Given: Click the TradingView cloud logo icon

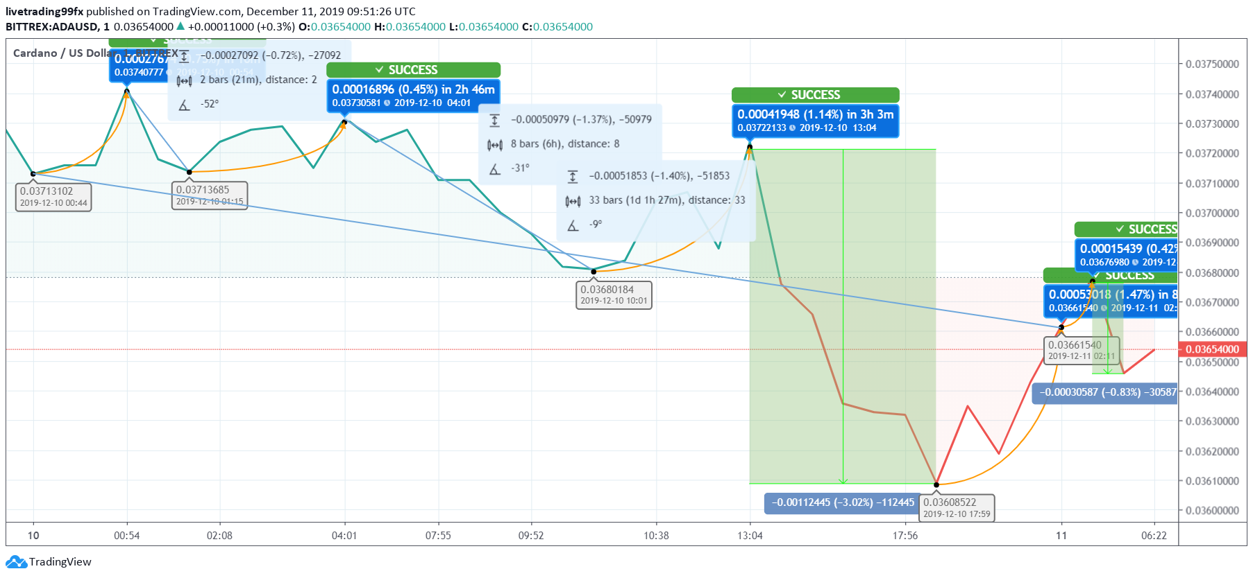Looking at the screenshot, I should [x=17, y=562].
